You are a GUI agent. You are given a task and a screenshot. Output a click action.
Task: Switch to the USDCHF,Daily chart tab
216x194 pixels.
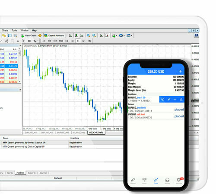point(96,133)
